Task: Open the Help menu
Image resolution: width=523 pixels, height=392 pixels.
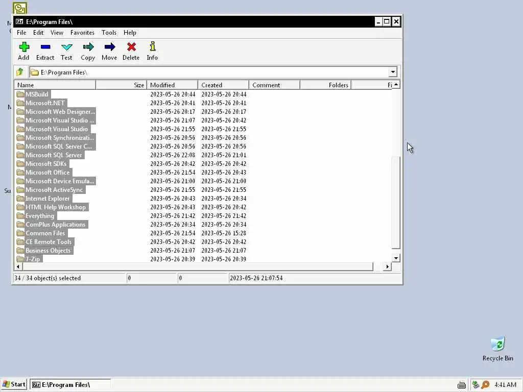Action: 130,33
